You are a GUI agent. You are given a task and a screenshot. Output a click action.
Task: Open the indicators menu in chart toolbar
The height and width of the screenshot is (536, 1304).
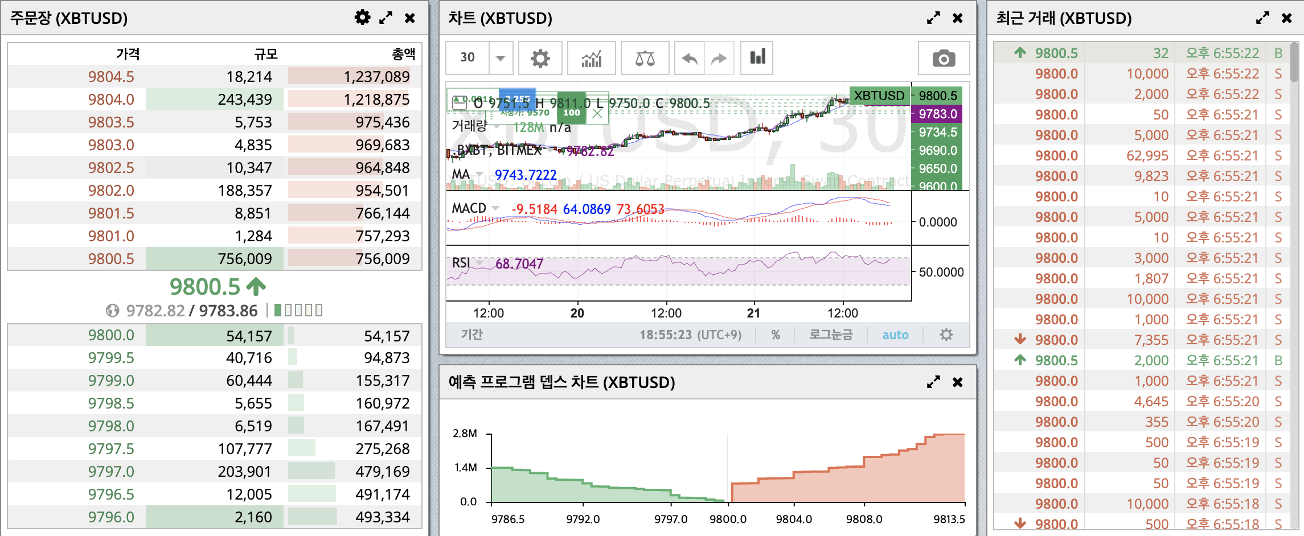[592, 58]
